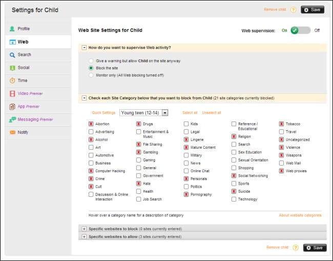Click the Notify envelope icon
Image resolution: width=333 pixels, height=261 pixels.
12,132
